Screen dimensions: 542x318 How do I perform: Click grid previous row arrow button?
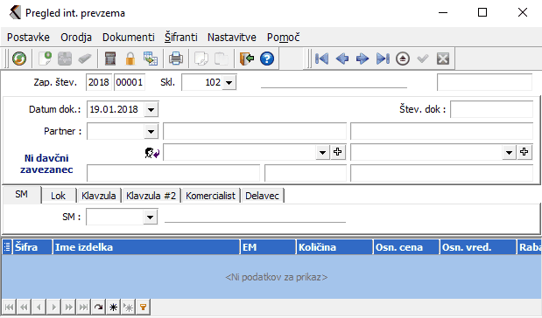(x=39, y=307)
